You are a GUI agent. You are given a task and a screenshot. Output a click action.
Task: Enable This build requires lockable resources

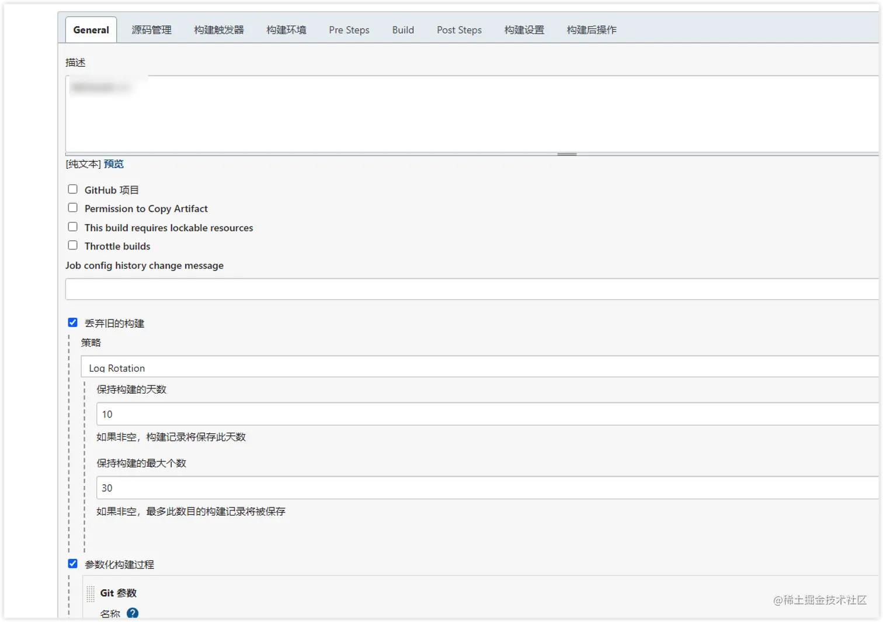72,227
